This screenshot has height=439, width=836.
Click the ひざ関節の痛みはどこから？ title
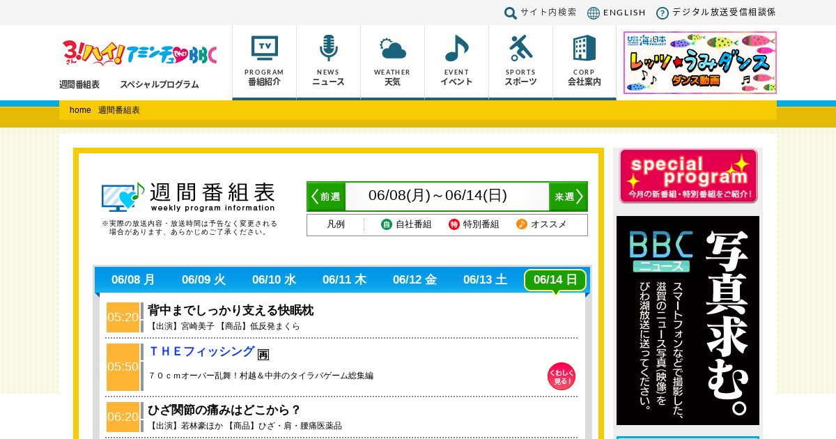[224, 410]
